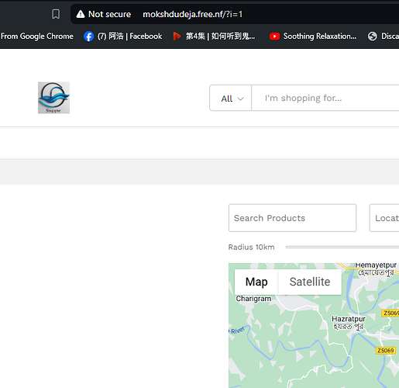The image size is (399, 388).
Task: Open the Disca bookmark with globe icon
Action: tap(384, 36)
